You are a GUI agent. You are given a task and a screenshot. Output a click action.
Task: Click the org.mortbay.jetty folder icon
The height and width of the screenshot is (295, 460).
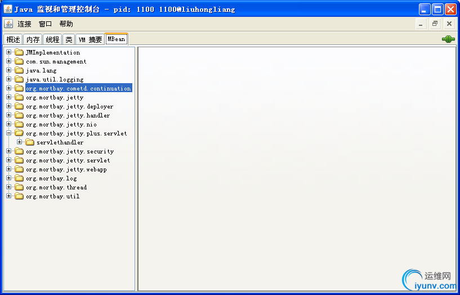click(x=19, y=97)
